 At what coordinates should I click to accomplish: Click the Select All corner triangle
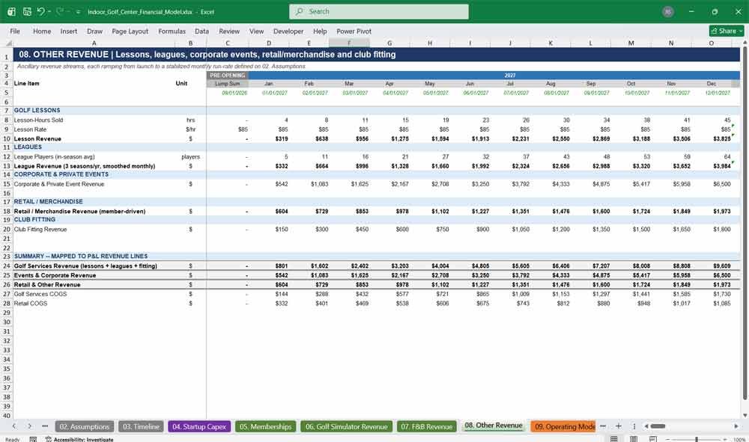point(8,43)
